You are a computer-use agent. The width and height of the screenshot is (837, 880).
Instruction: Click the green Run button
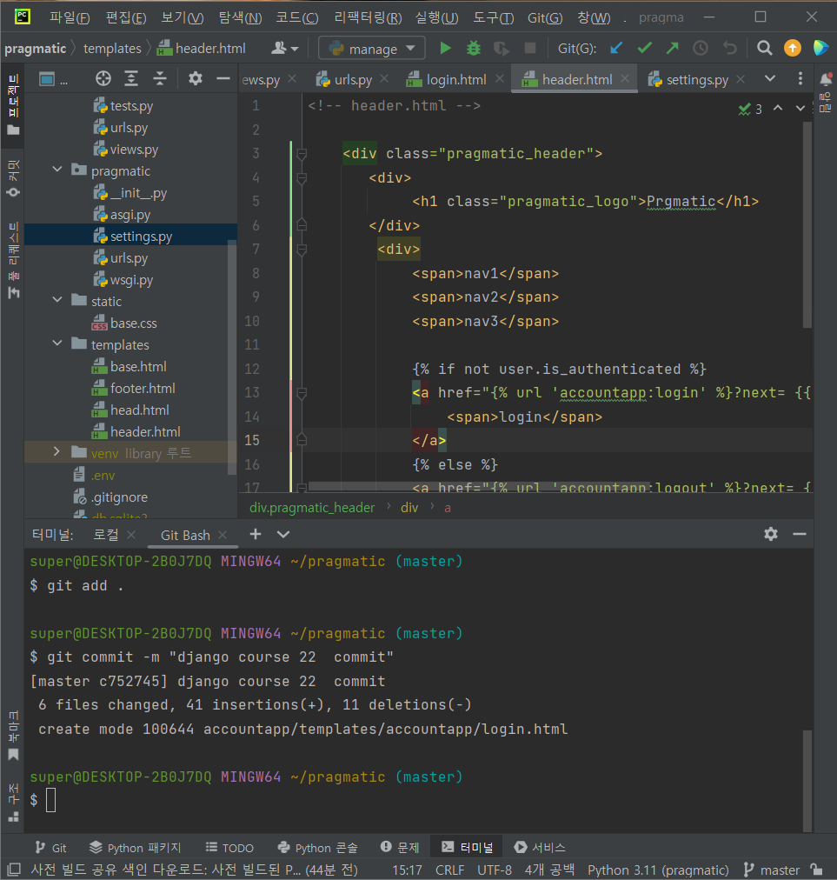446,49
